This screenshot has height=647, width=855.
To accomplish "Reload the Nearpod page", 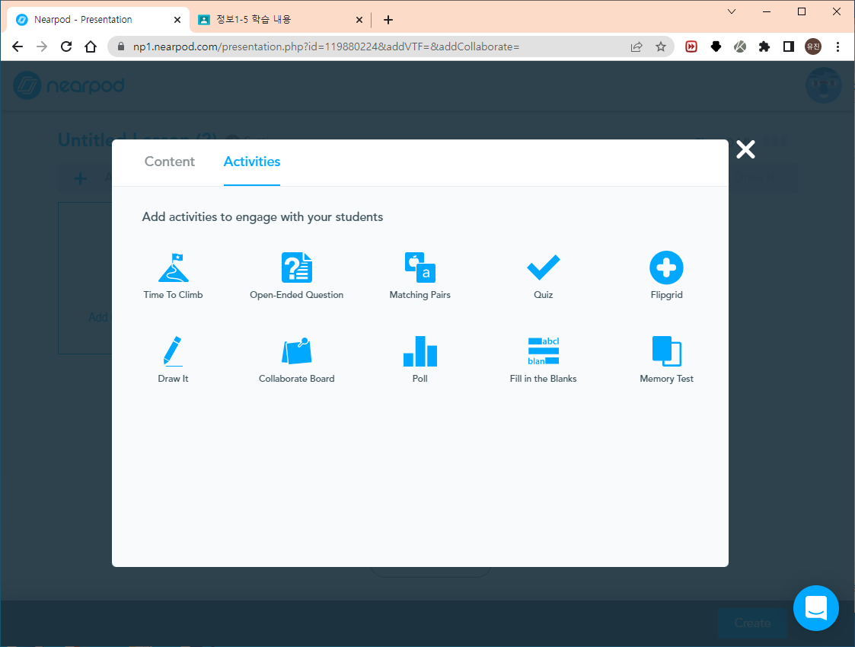I will point(66,47).
